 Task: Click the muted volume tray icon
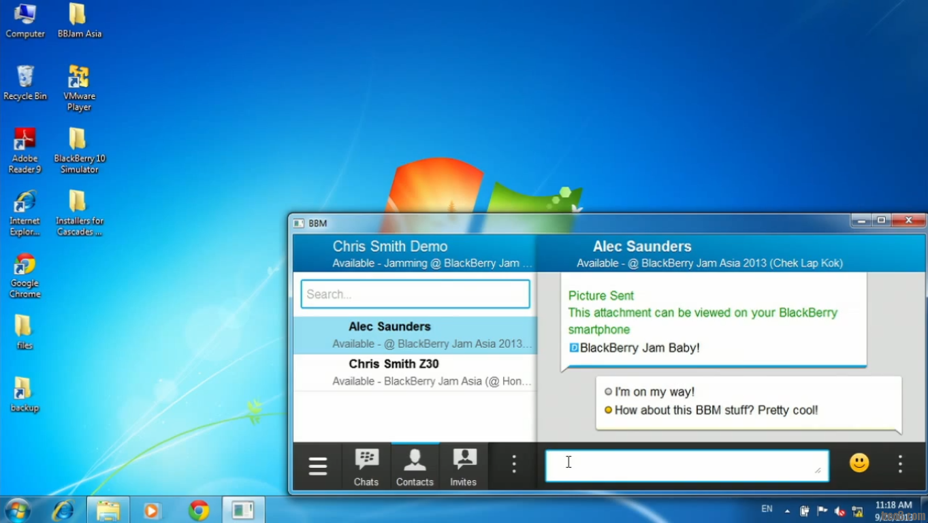pos(839,511)
